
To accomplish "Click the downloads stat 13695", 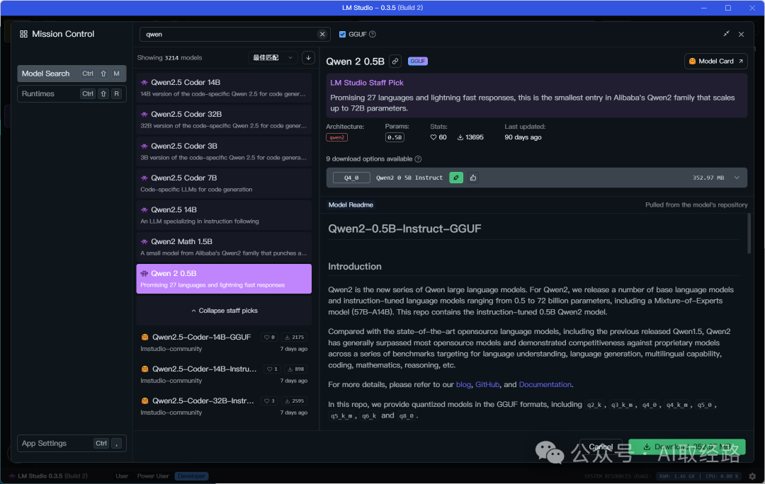I will point(470,137).
